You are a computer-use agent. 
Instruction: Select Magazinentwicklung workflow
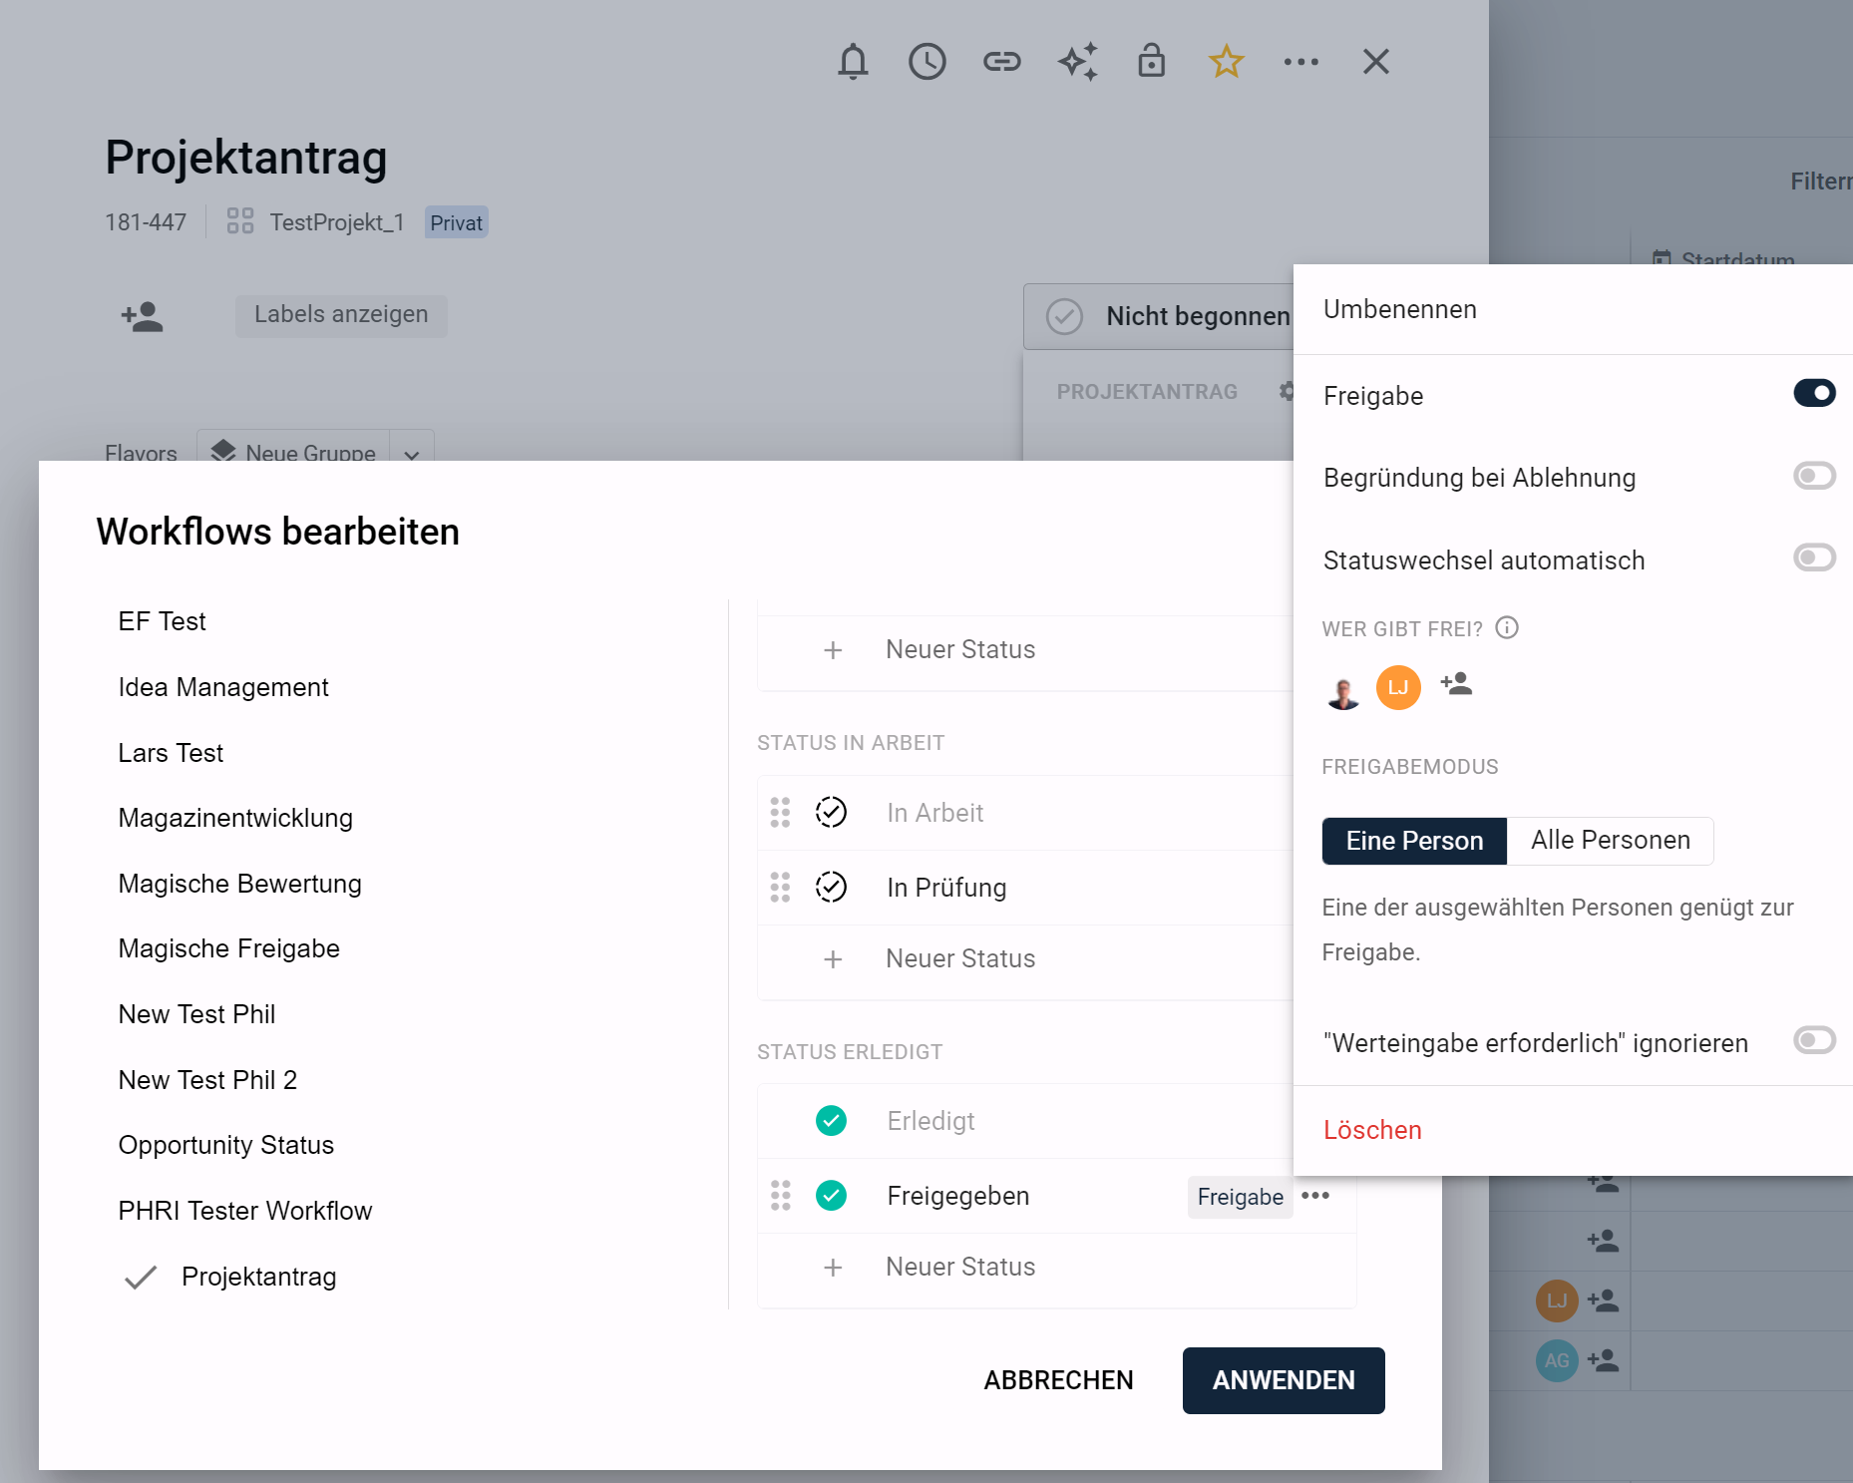(235, 818)
